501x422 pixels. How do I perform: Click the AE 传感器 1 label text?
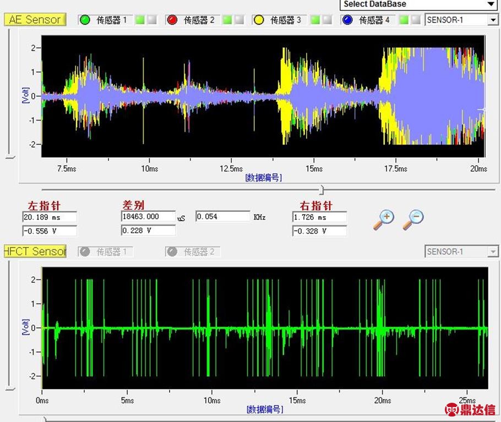pos(112,20)
